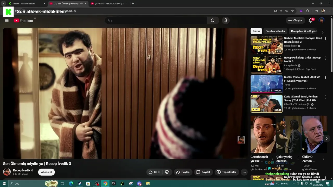Open the Kurtlar Vadisi Gurbet 2003 V2 title
Screen dimensions: 333x187
(x=302, y=79)
